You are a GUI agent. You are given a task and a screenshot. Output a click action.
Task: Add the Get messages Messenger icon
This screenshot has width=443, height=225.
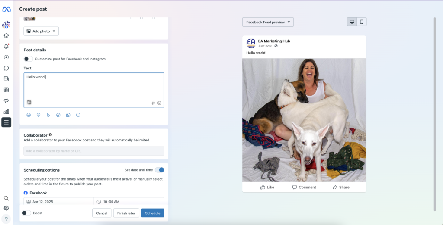(x=58, y=115)
